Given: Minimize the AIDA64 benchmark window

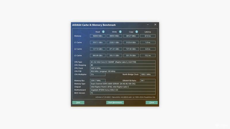Looking at the screenshot, I should [148, 25].
